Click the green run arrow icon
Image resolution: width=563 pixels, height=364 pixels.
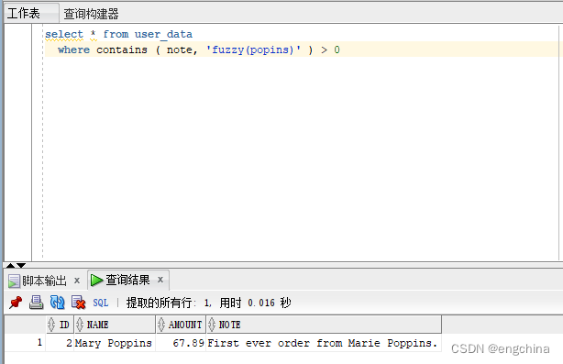pyautogui.click(x=96, y=280)
